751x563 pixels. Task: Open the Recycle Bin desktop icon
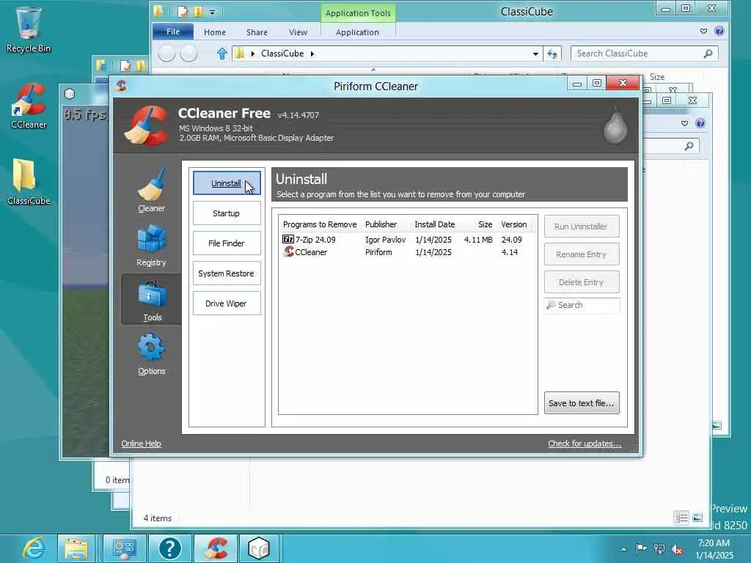tap(29, 30)
